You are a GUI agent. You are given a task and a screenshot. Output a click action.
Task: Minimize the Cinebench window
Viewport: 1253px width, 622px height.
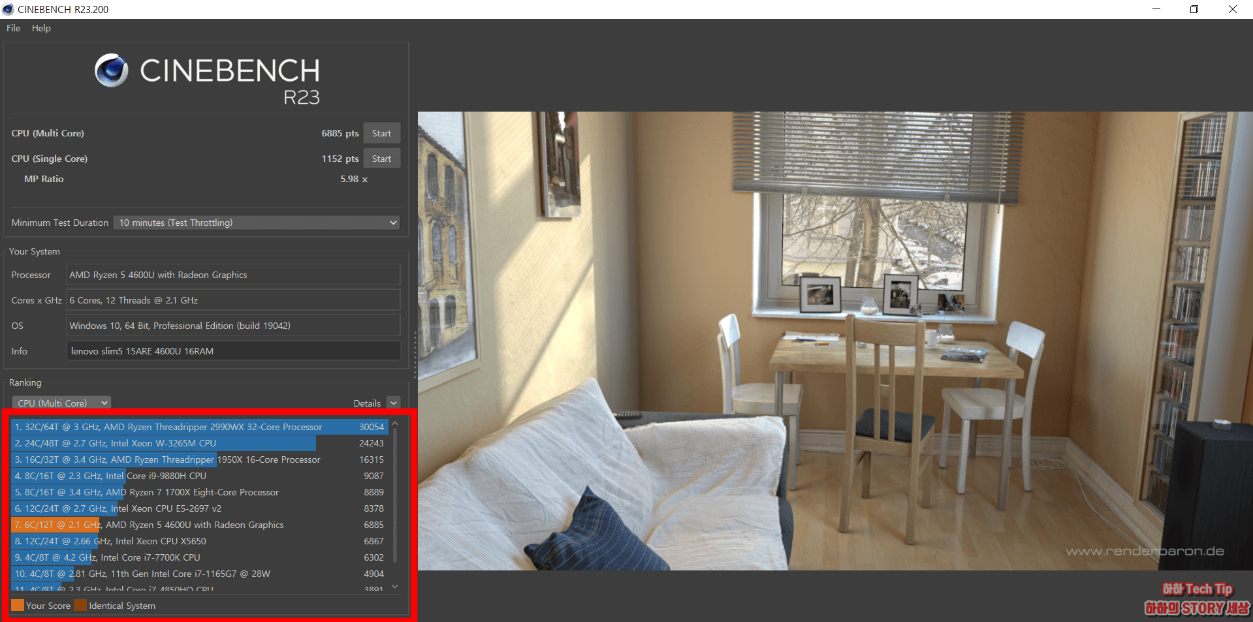1156,9
